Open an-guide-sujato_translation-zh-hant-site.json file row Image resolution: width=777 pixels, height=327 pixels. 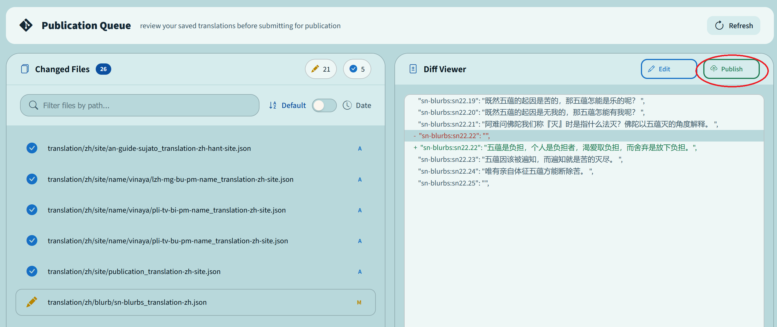195,148
